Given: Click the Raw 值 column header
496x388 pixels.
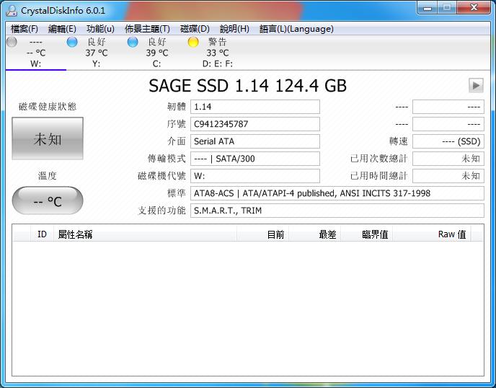Looking at the screenshot, I should tap(451, 234).
